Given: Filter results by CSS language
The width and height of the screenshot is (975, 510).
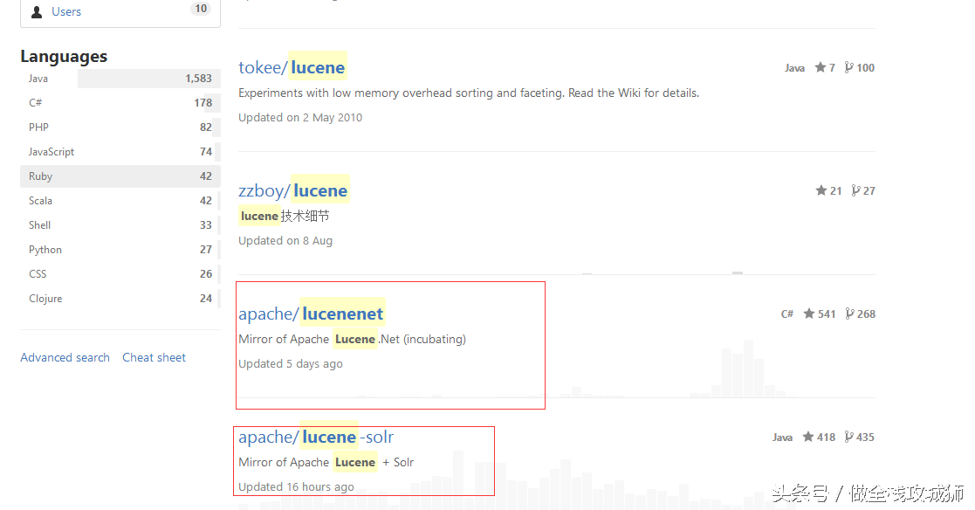Looking at the screenshot, I should (120, 273).
